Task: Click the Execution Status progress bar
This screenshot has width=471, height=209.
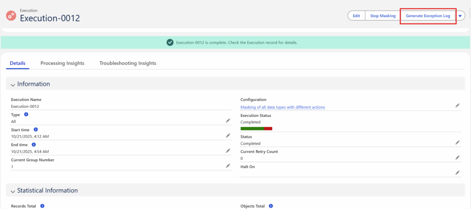Action: tap(256, 128)
